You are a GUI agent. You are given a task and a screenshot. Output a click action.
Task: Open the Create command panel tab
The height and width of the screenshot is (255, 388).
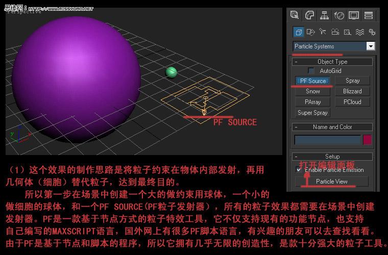point(295,15)
